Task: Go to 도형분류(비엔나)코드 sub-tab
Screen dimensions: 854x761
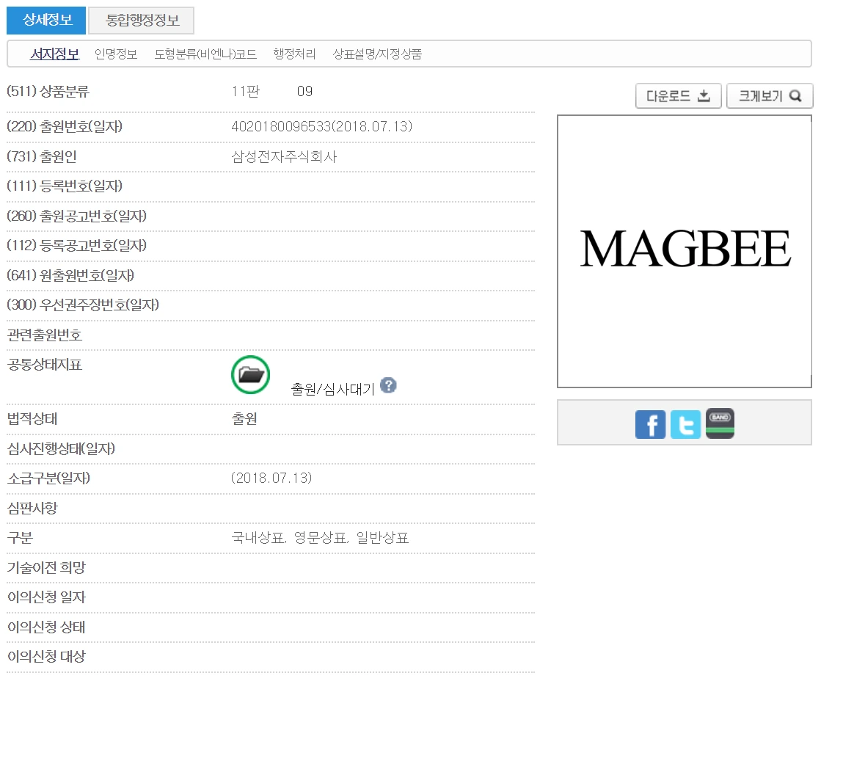Action: pos(205,54)
